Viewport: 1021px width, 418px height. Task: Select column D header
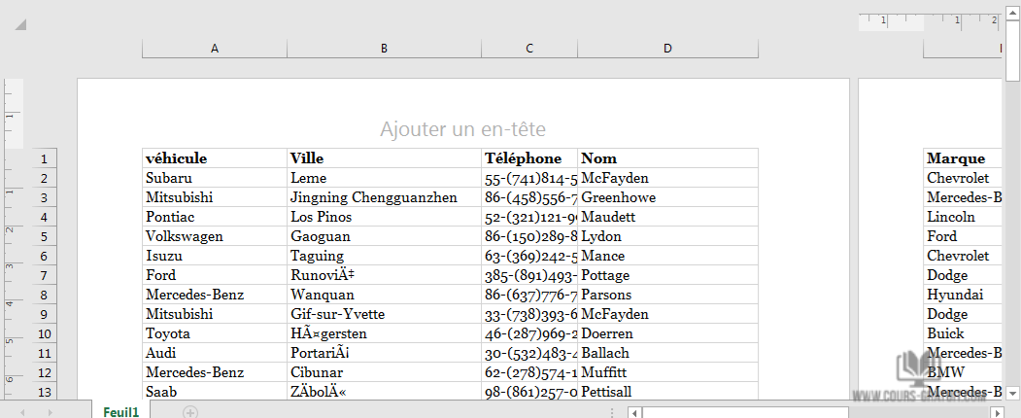pos(667,49)
